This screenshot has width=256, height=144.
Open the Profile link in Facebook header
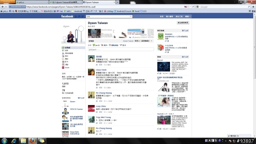pyautogui.click(x=170, y=16)
